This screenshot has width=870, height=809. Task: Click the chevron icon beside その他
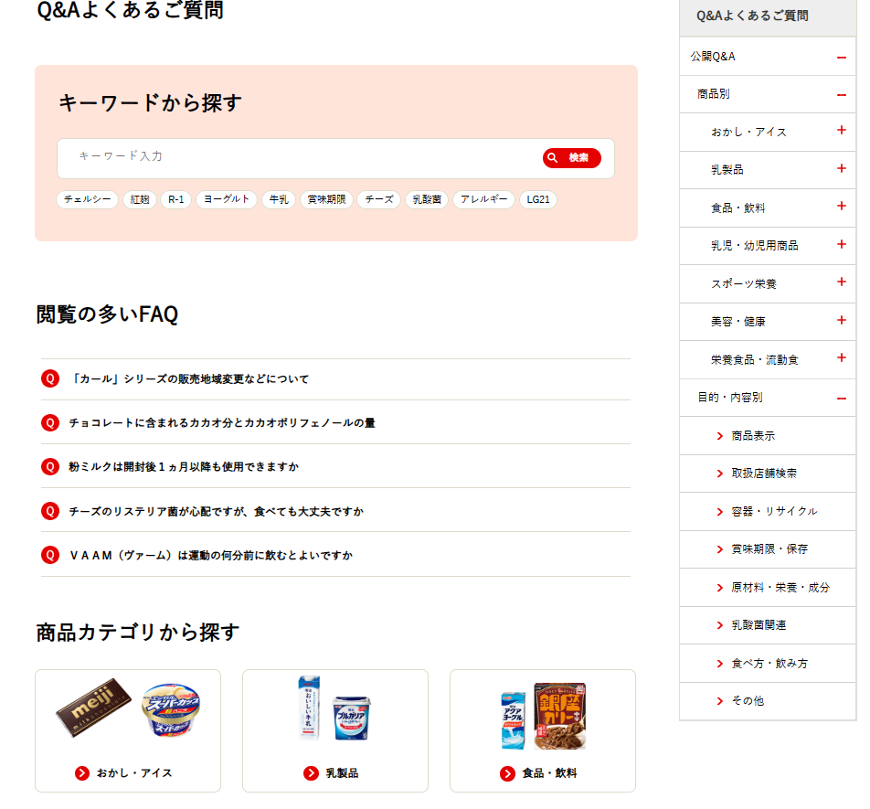pos(719,701)
